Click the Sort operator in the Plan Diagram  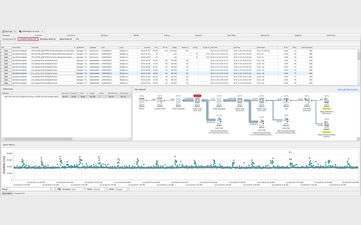click(286, 100)
